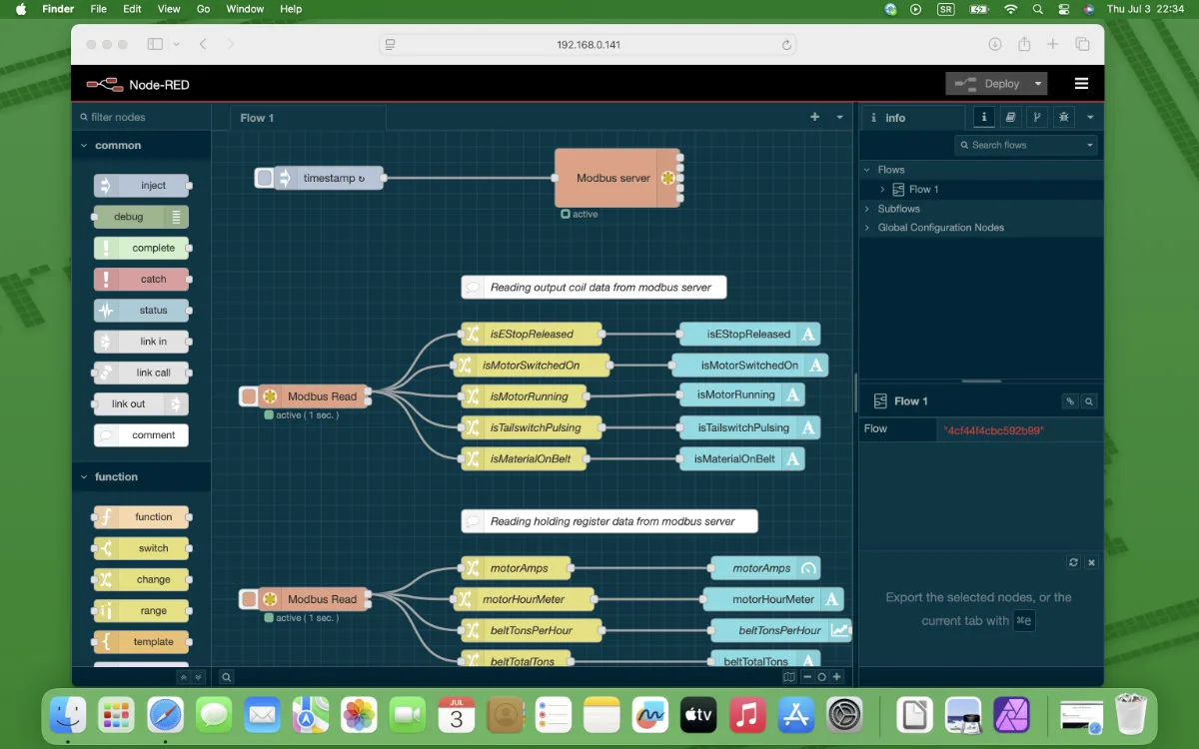
Task: Click the search flows magnifier in footer
Action: [x=227, y=677]
